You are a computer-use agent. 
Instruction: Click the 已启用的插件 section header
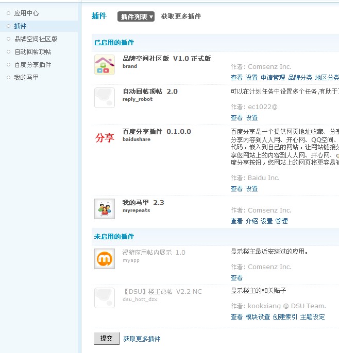click(114, 43)
